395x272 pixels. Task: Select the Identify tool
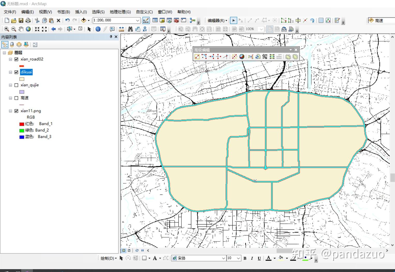[98, 29]
